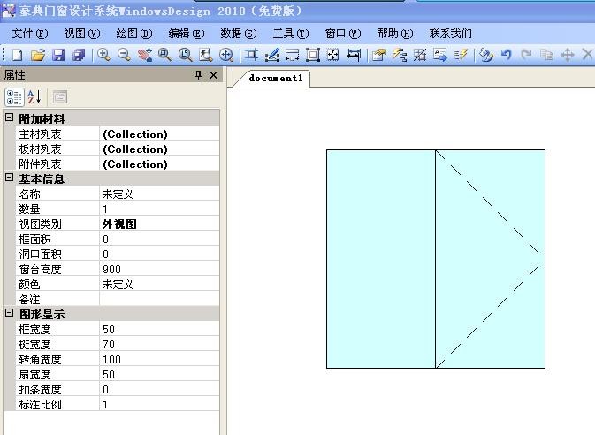Open the 视图(V) menu
The width and height of the screenshot is (595, 435).
[x=82, y=34]
